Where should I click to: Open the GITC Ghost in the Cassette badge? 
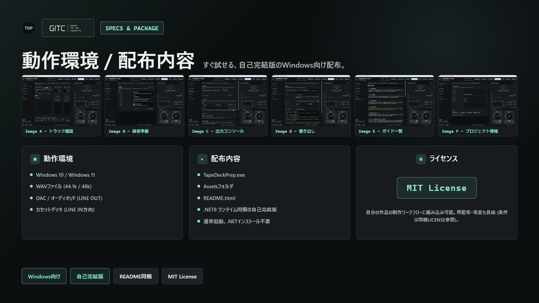[x=68, y=28]
